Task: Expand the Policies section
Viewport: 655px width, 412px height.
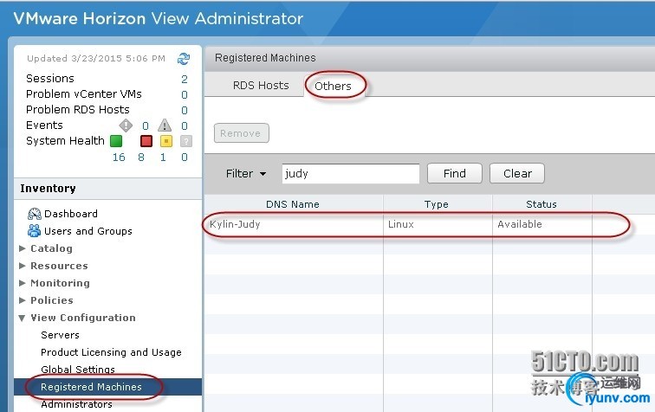Action: pos(23,300)
